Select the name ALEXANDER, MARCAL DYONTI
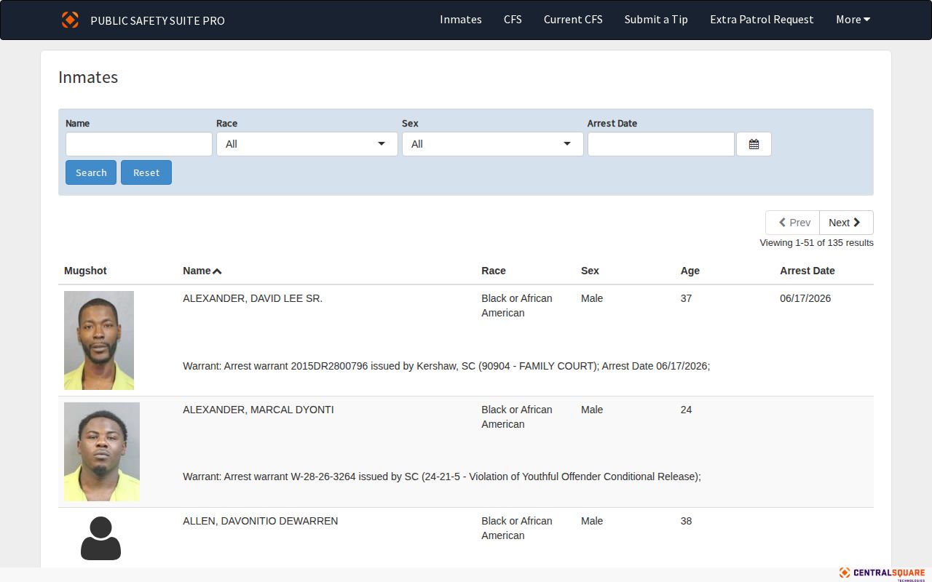The image size is (932, 582). (258, 410)
